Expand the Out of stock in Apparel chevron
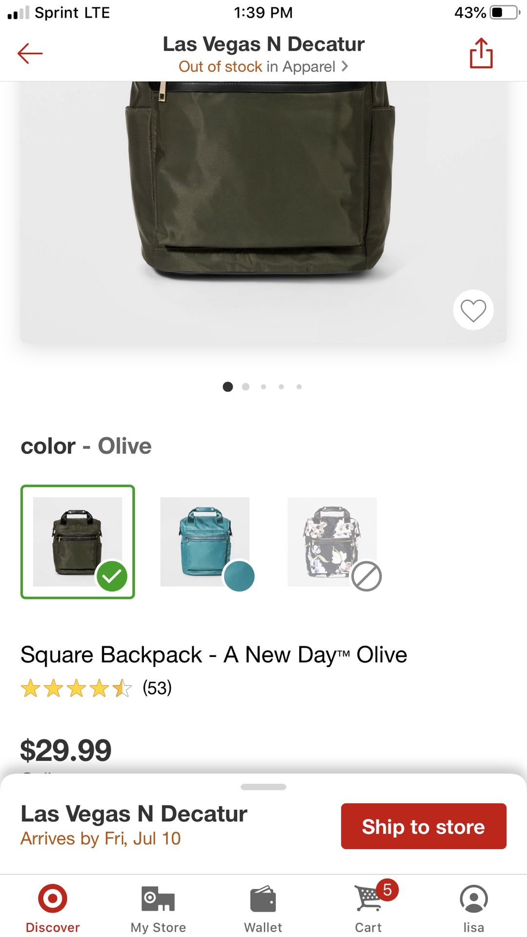 pos(345,66)
